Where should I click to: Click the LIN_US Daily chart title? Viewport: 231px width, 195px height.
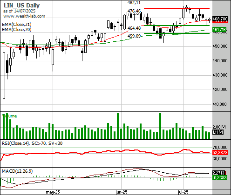click(21, 6)
